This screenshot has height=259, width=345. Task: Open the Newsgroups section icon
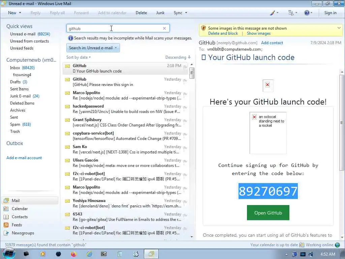coord(6,233)
